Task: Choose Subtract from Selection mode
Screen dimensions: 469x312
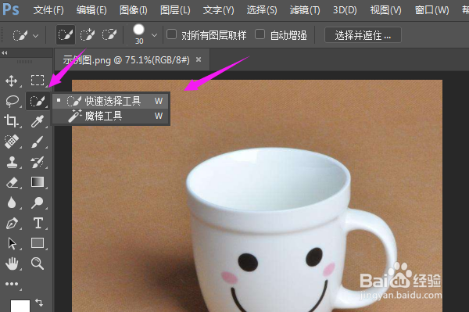Action: (x=109, y=35)
